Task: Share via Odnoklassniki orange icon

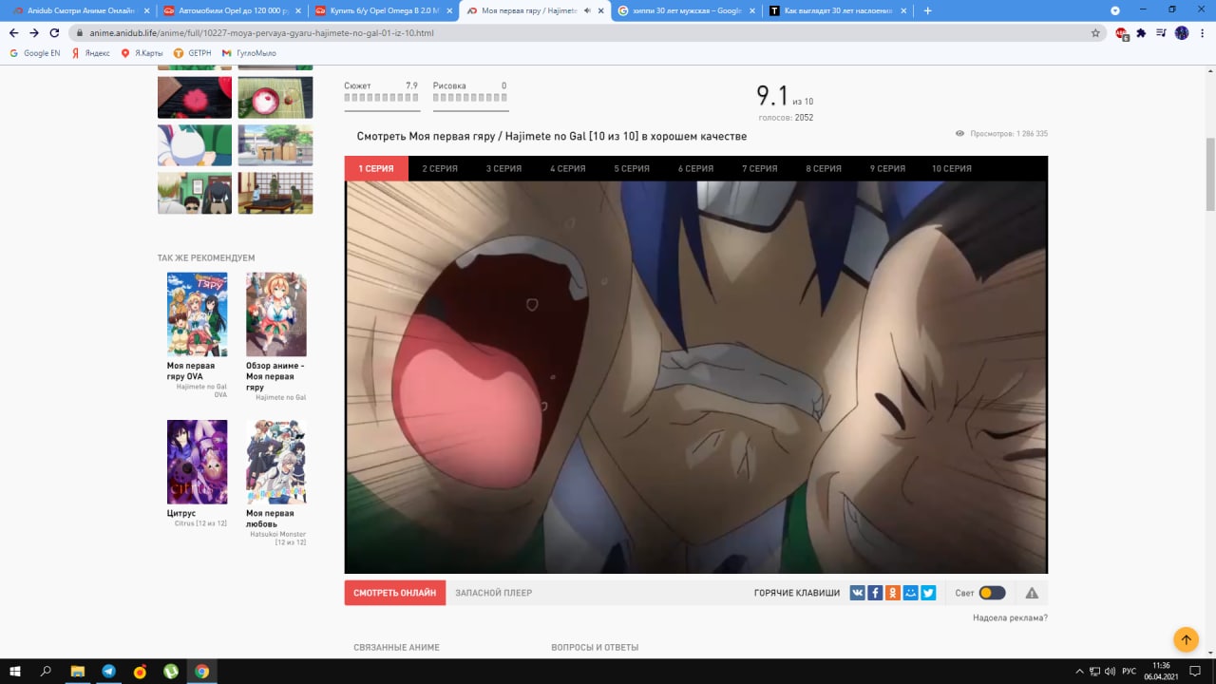Action: (893, 593)
